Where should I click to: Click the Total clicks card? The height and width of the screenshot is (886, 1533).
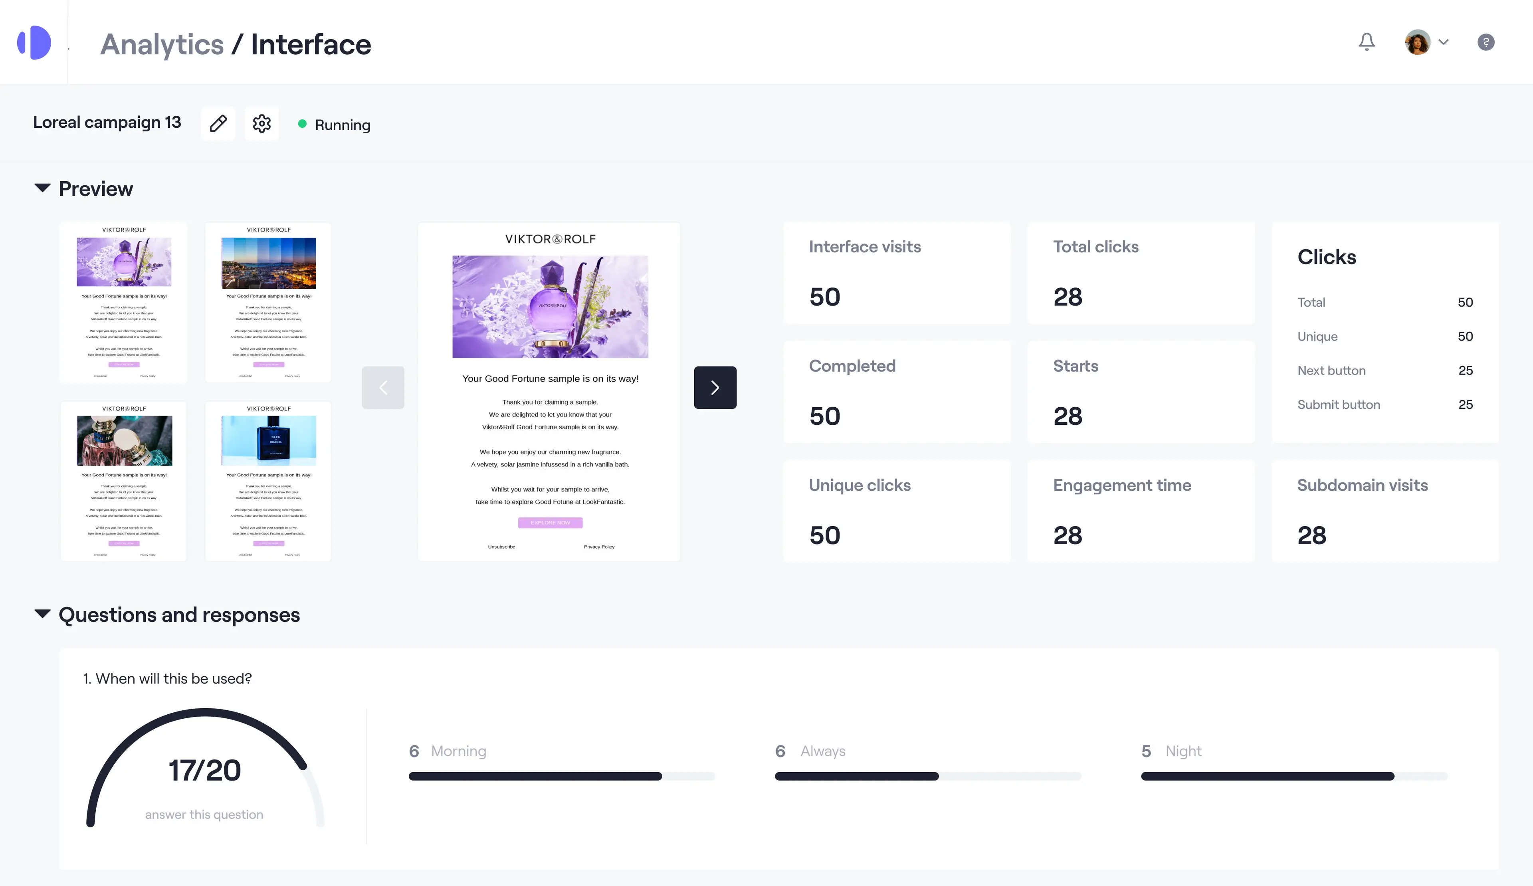(x=1141, y=273)
